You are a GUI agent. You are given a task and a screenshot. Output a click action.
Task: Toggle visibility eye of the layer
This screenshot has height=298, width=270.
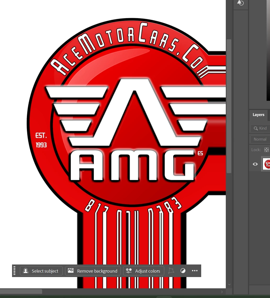coord(255,164)
